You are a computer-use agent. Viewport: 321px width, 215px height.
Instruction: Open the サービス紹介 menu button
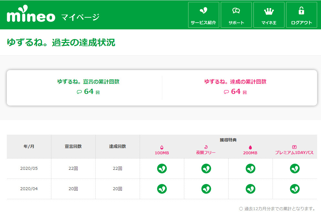(x=203, y=15)
